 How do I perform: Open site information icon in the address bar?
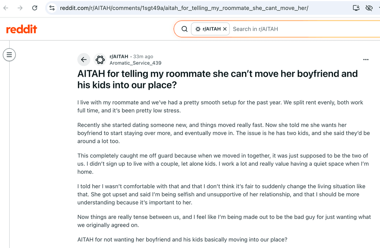click(52, 8)
